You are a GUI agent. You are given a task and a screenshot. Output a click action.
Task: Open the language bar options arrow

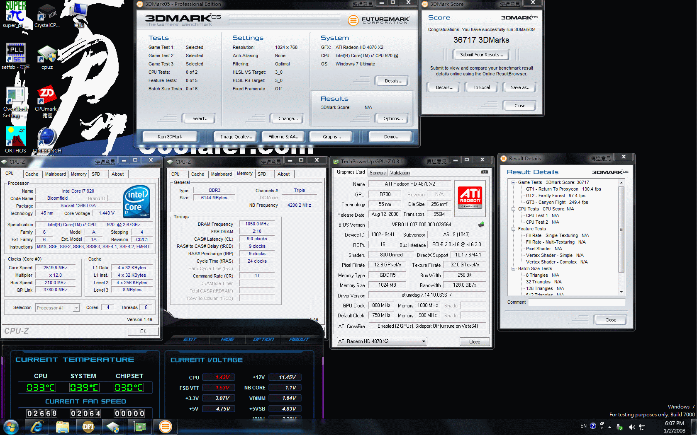point(602,428)
